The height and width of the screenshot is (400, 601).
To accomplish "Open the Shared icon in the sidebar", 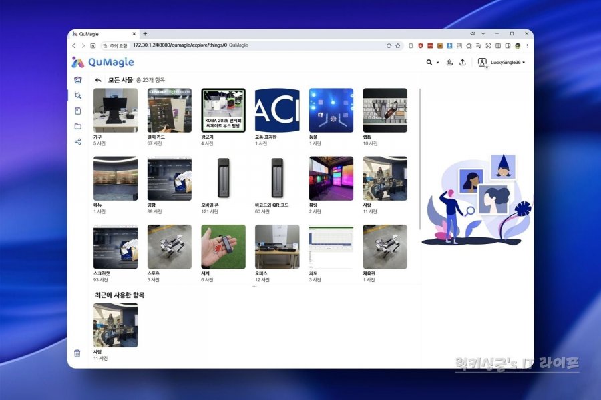I will pyautogui.click(x=78, y=142).
